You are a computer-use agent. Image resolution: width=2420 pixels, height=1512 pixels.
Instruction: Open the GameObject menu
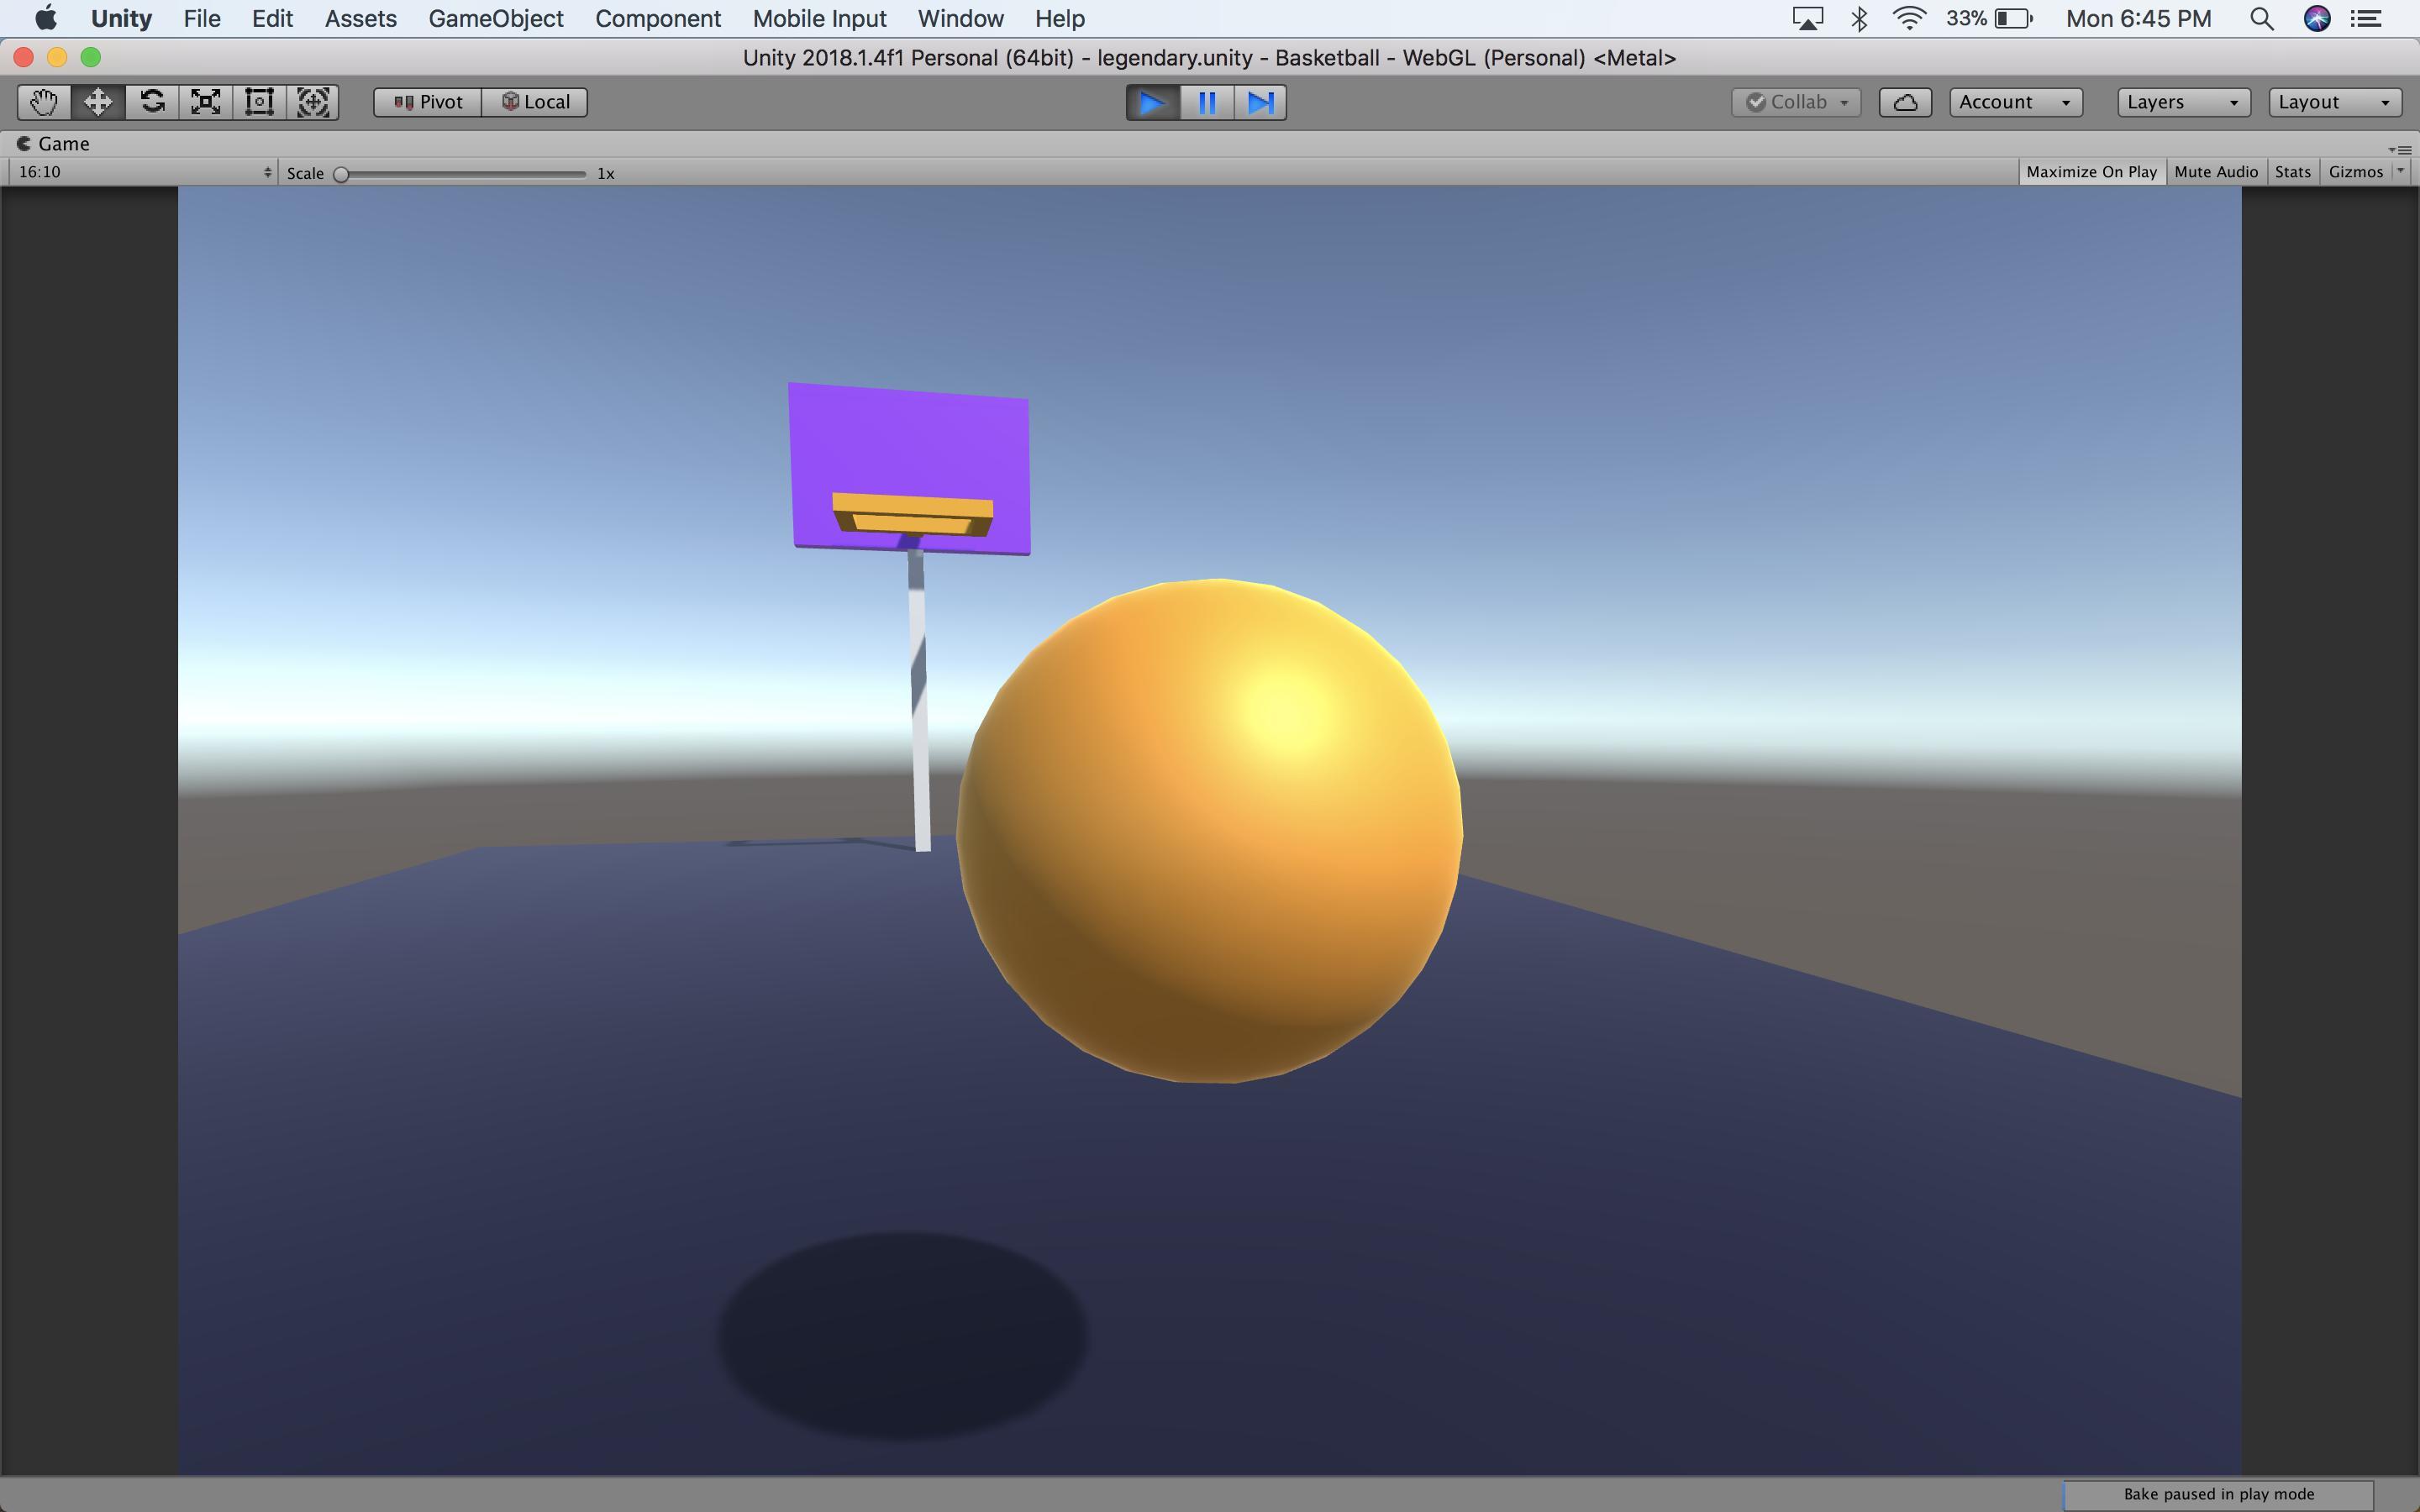click(x=496, y=18)
